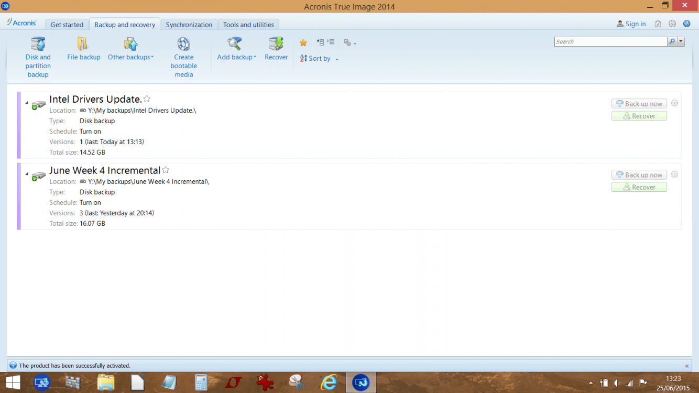Expand the Other backups dropdown
Image resolution: width=699 pixels, height=393 pixels.
pos(130,57)
